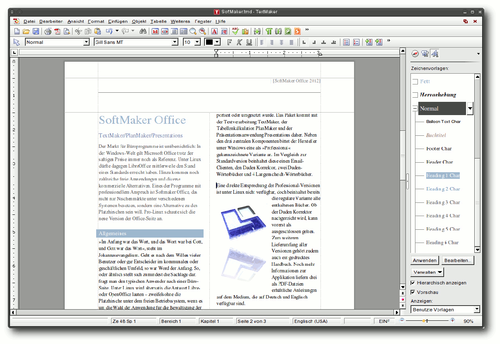
Task: Select the Balloon Text Char style
Action: pos(443,122)
